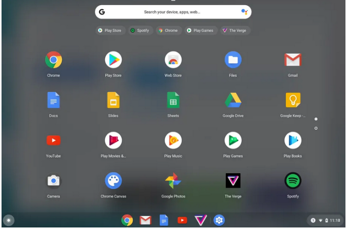Open the Play Games app in grid
This screenshot has height=229, width=347.
233,140
